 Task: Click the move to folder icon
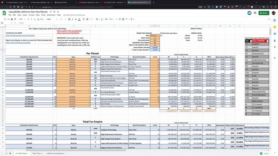pyautogui.click(x=54, y=12)
